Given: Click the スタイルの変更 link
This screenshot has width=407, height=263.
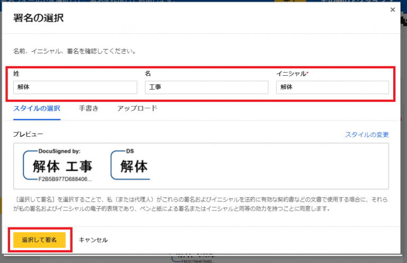Looking at the screenshot, I should click(367, 135).
